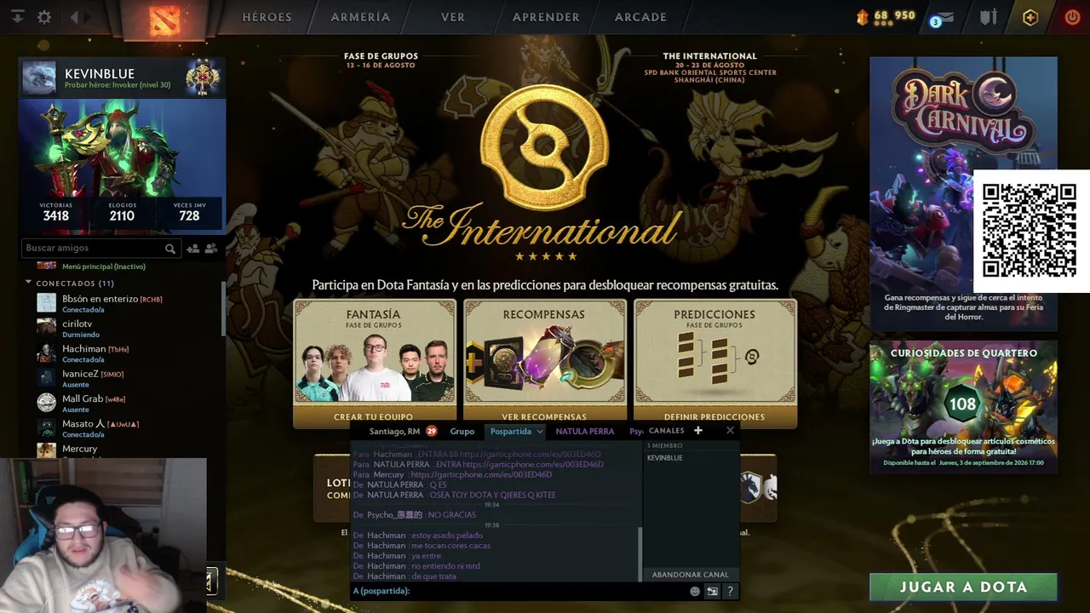Click the Dota 2 logo home button
The image size is (1090, 613).
164,20
